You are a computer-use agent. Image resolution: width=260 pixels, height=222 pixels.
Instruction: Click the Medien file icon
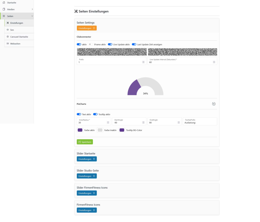click(4, 9)
